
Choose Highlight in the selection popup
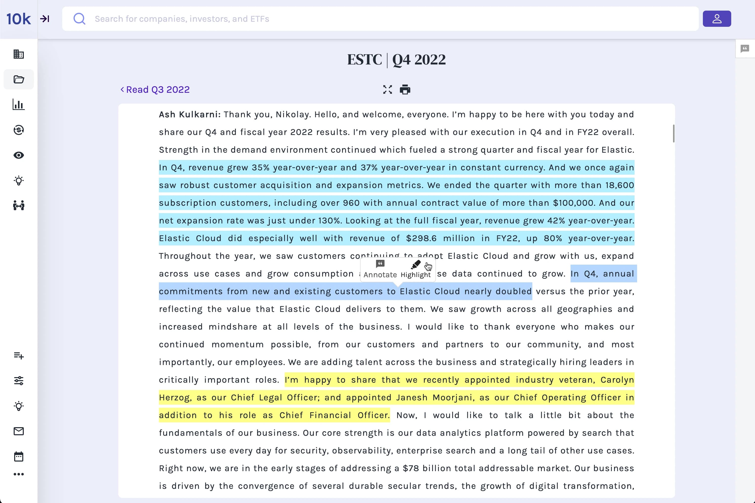coord(415,269)
